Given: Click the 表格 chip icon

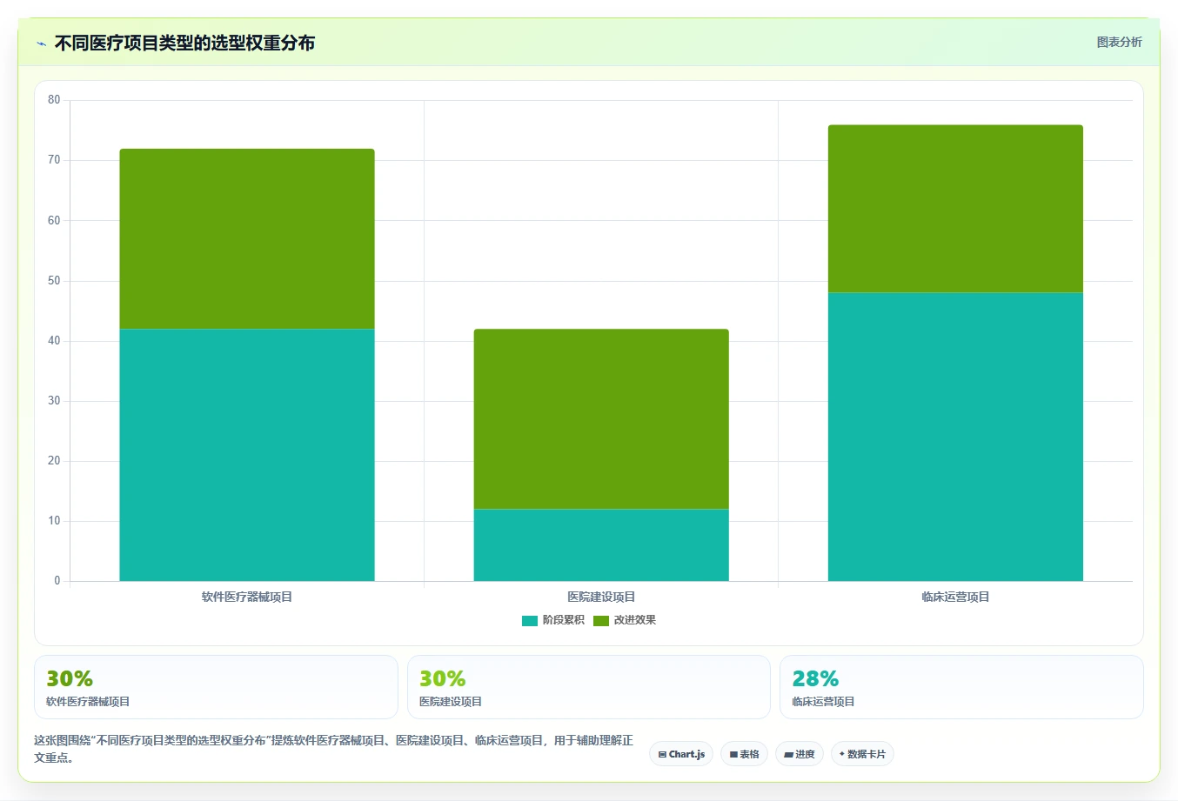Looking at the screenshot, I should click(x=733, y=754).
